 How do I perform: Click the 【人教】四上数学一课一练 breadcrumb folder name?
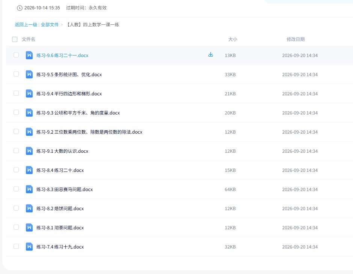tap(92, 24)
